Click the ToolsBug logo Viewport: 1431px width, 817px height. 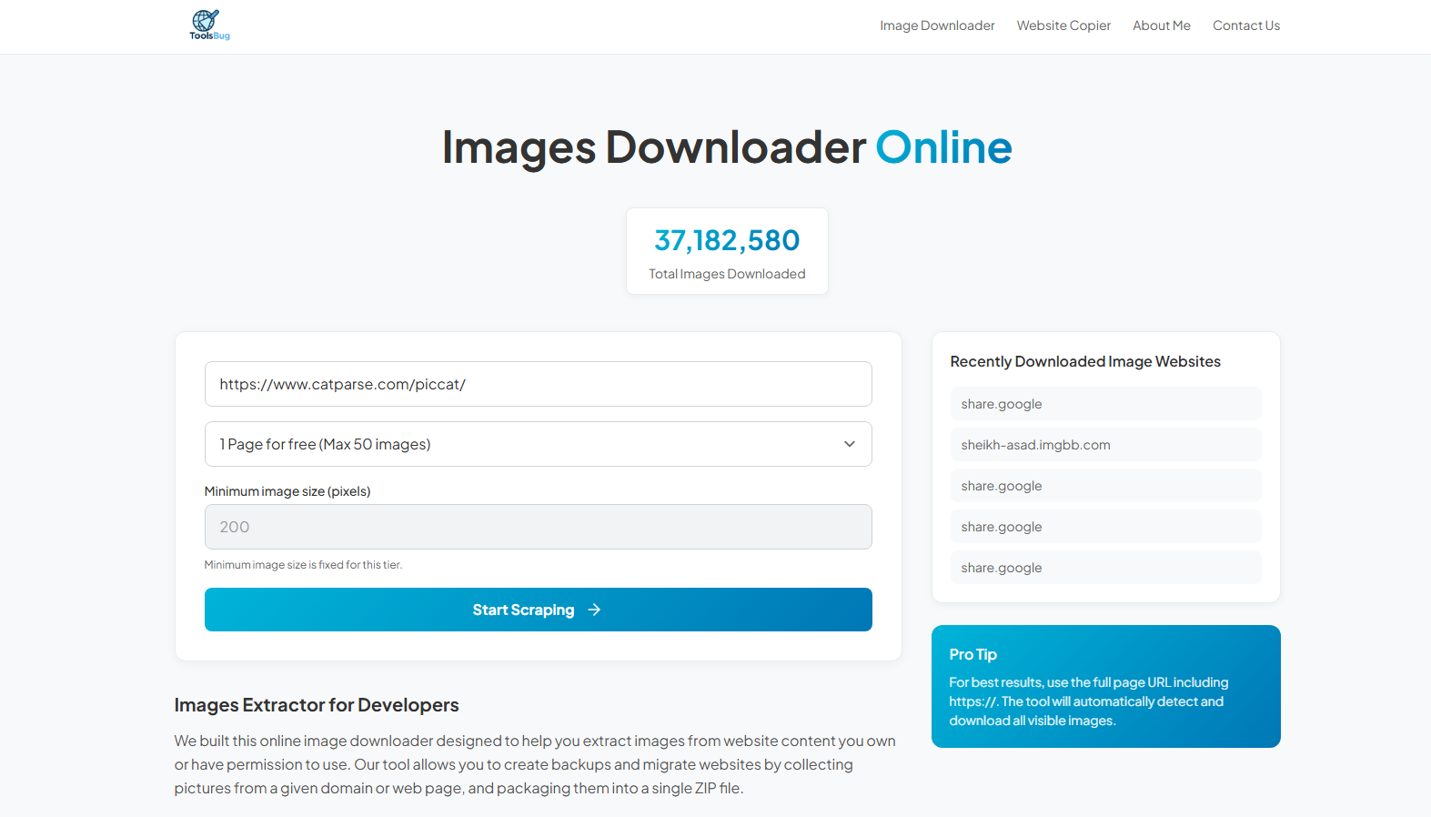[x=209, y=25]
